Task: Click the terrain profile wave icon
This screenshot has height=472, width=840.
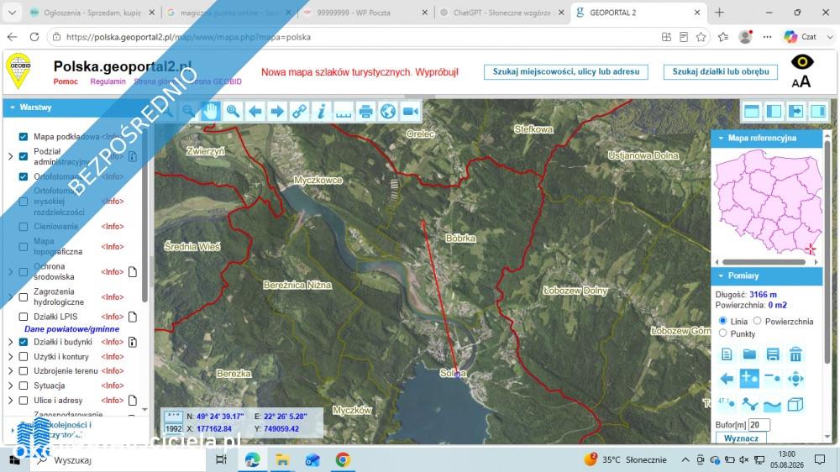Action: [773, 404]
